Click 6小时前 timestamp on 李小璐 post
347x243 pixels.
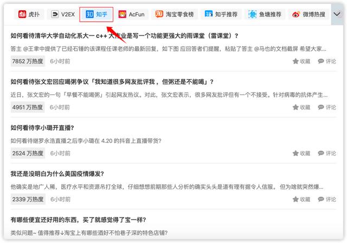click(60, 154)
